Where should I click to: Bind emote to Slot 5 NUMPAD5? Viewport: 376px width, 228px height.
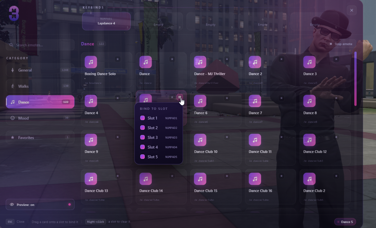tap(158, 157)
